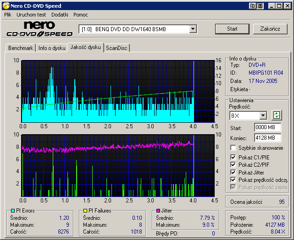Minimize the Nero CD-DVD Speed window
Screen dimensions: 294x240
[272, 6]
